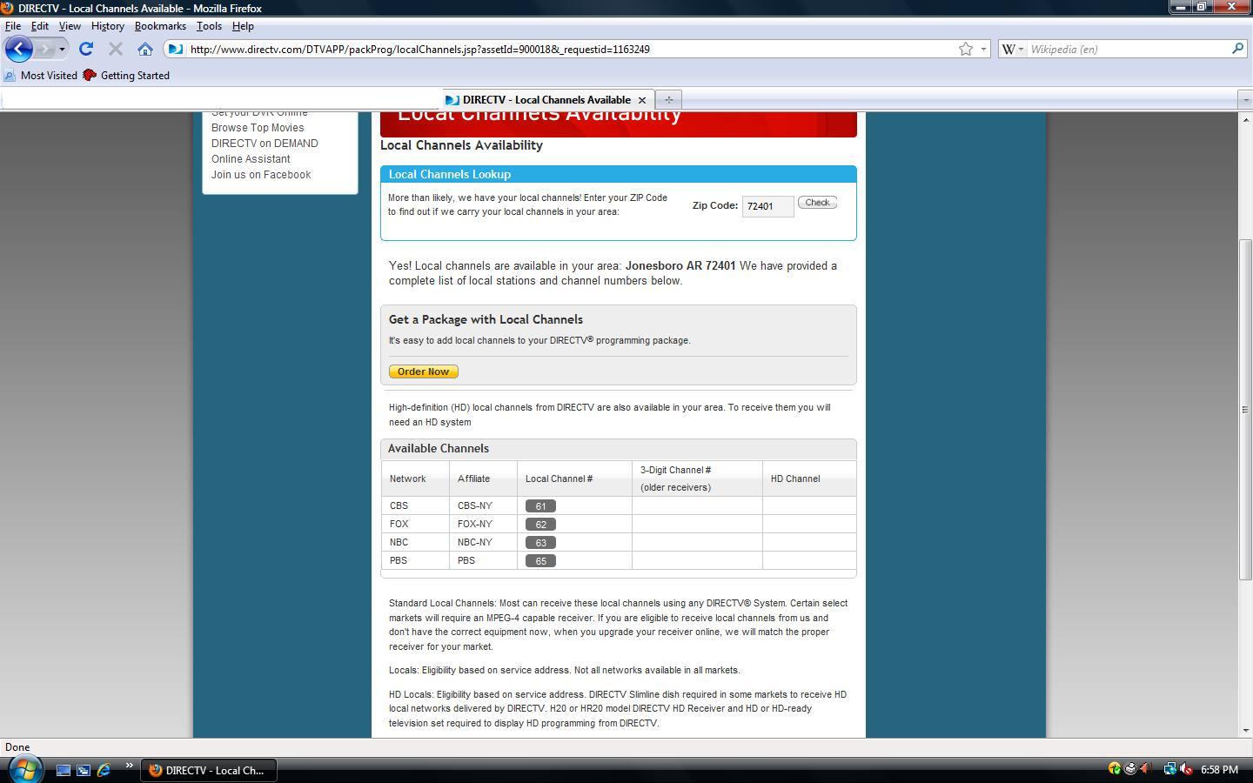Open DIRECTV on DEMAND link
The height and width of the screenshot is (783, 1253).
coord(265,144)
